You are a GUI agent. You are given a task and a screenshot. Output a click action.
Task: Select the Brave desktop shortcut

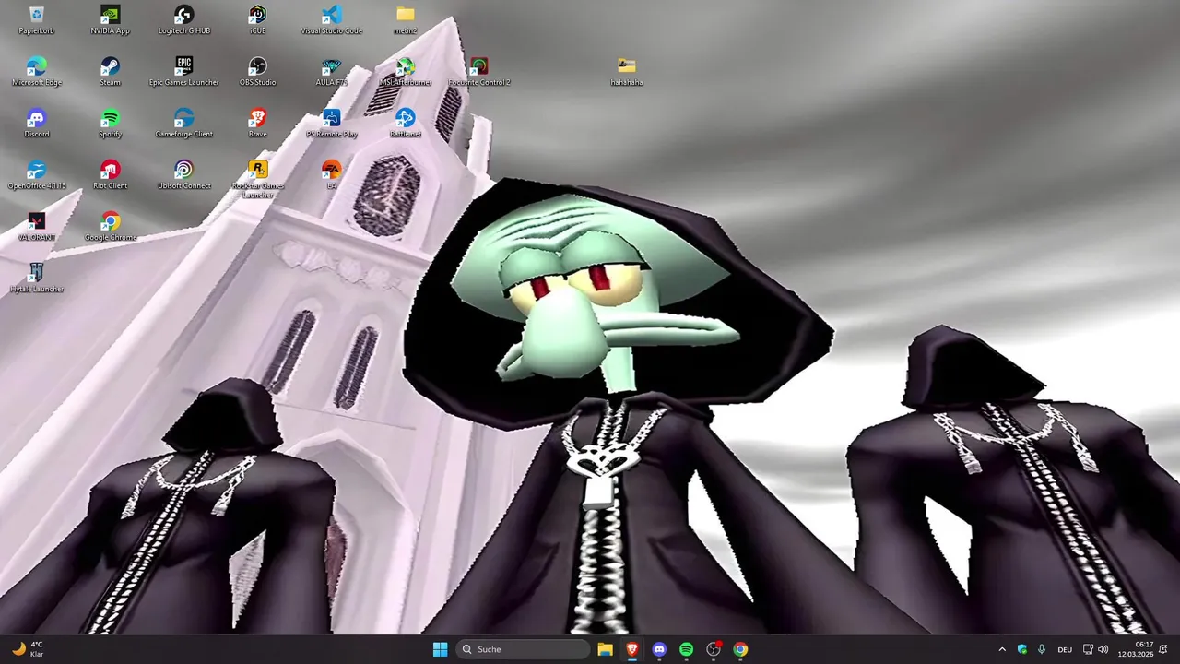[257, 124]
